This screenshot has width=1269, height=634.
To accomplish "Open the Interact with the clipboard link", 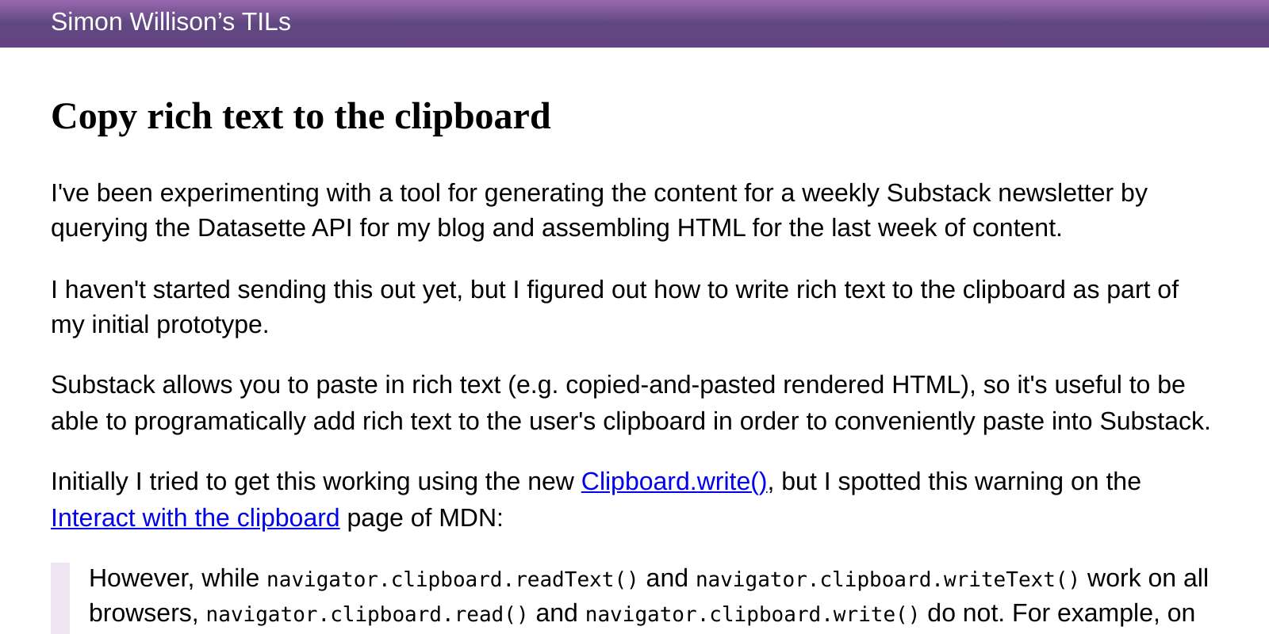I will pyautogui.click(x=194, y=518).
